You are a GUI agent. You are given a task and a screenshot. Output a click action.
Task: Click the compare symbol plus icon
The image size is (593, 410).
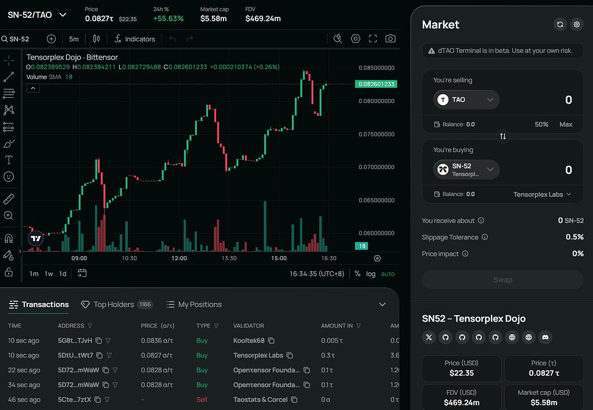pos(51,39)
